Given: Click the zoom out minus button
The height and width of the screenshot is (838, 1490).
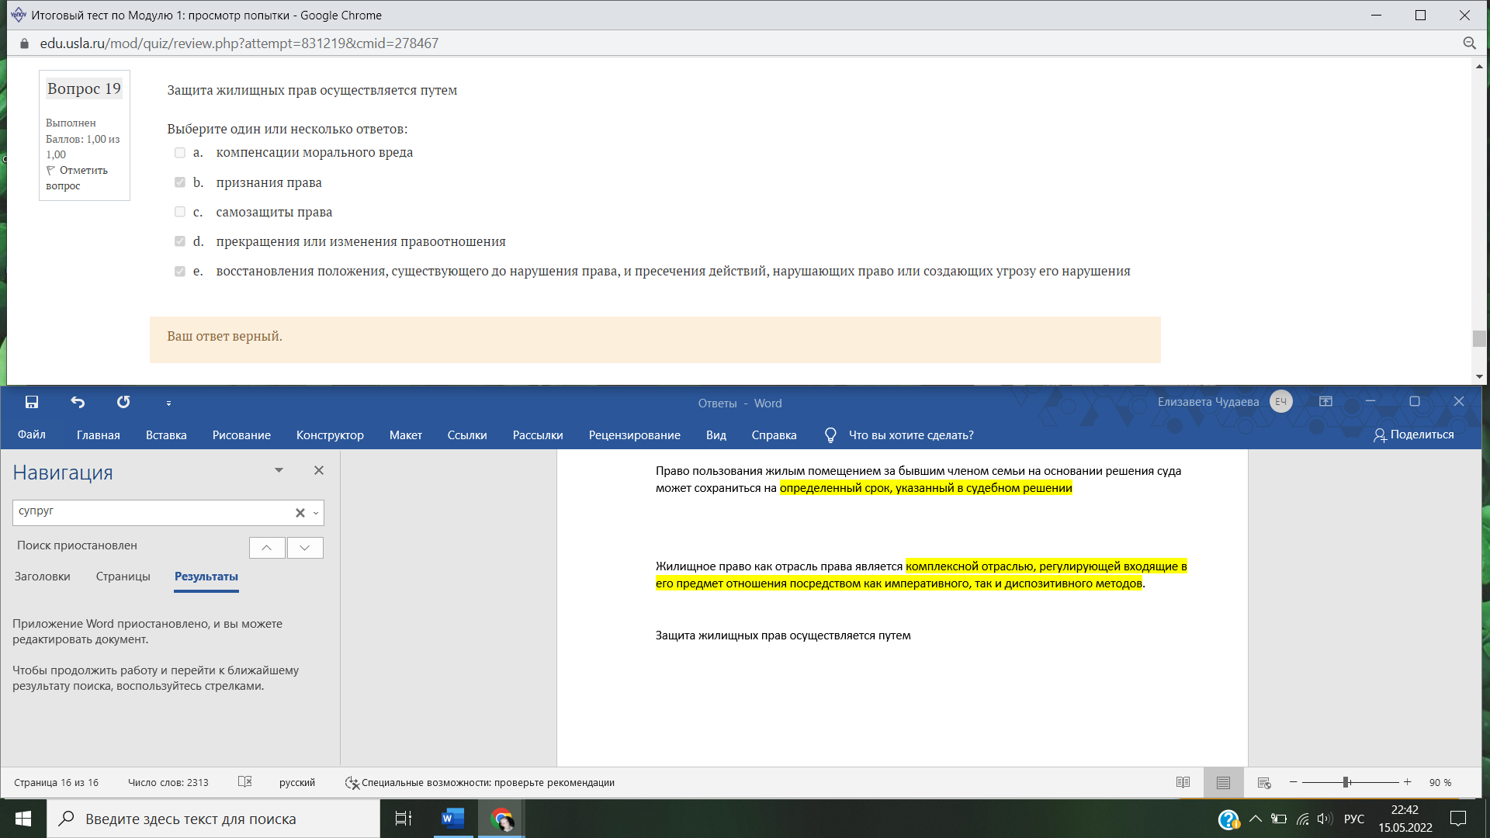Looking at the screenshot, I should click(x=1294, y=782).
